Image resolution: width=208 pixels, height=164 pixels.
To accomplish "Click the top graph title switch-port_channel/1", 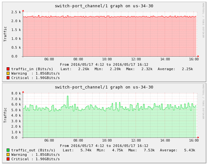I will click(x=104, y=6).
